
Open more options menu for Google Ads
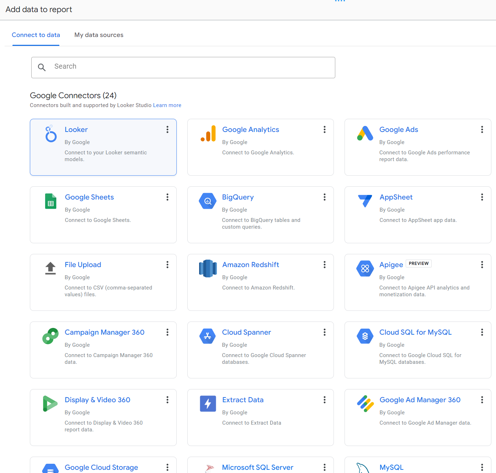[482, 129]
